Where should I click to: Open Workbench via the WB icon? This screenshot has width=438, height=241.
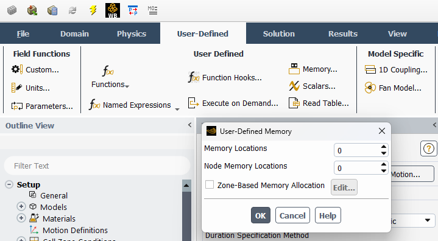(113, 10)
